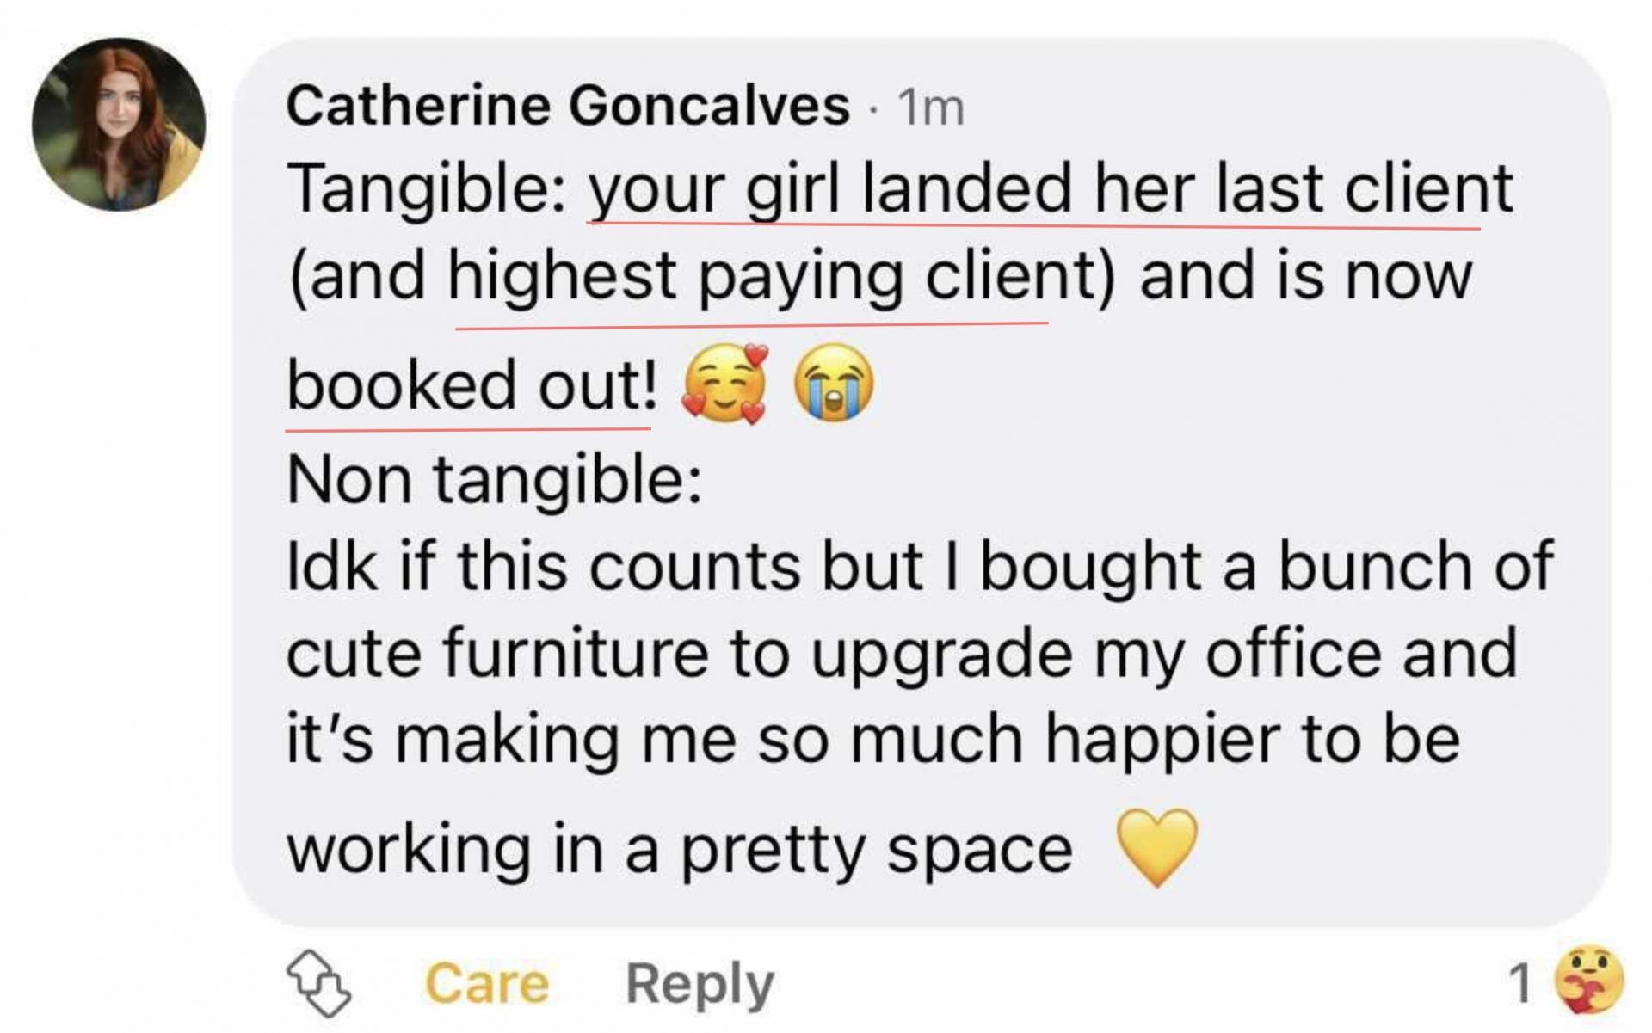Reply to Catherine's comment

click(x=700, y=983)
